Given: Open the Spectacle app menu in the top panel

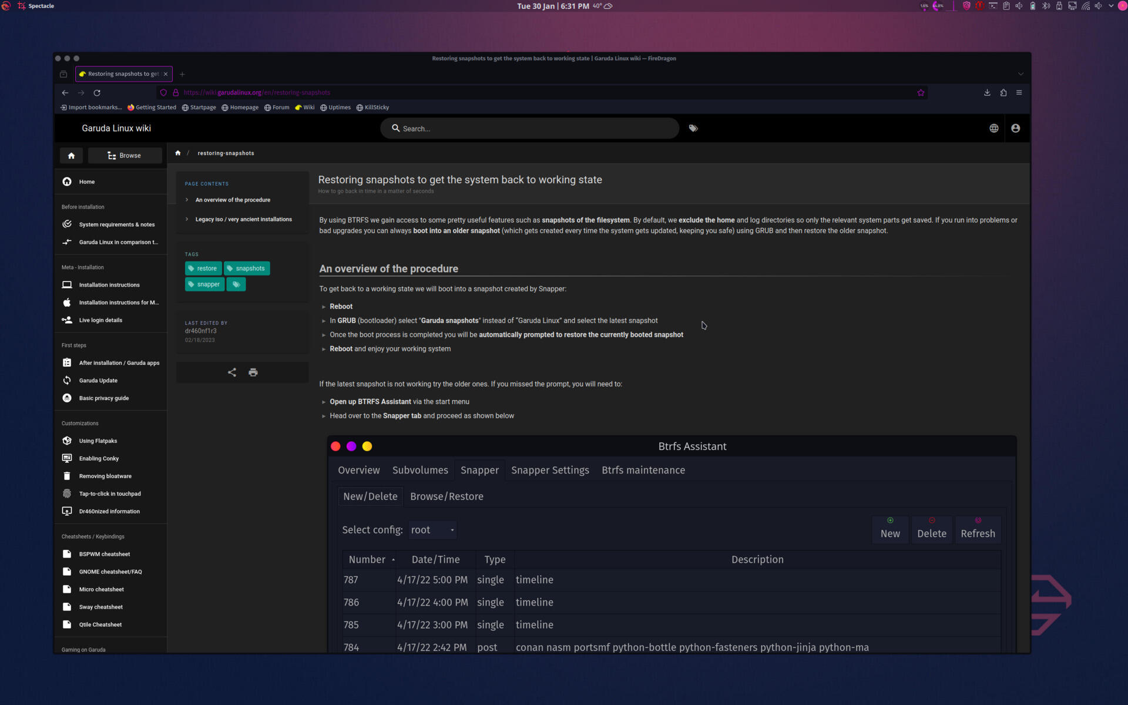Looking at the screenshot, I should (36, 6).
